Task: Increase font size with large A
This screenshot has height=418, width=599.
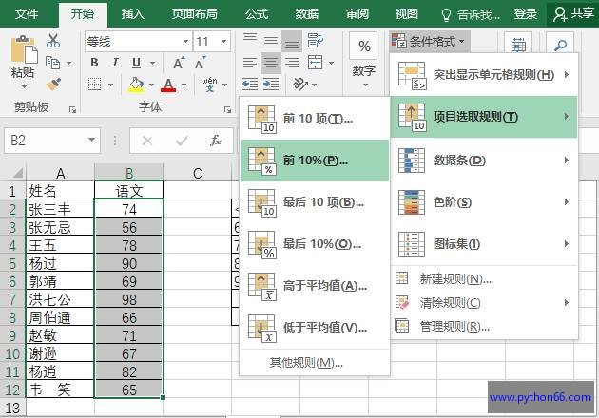Action: [179, 63]
